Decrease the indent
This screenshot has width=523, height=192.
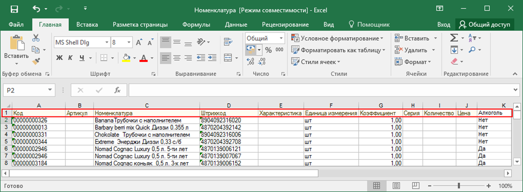[x=201, y=58]
